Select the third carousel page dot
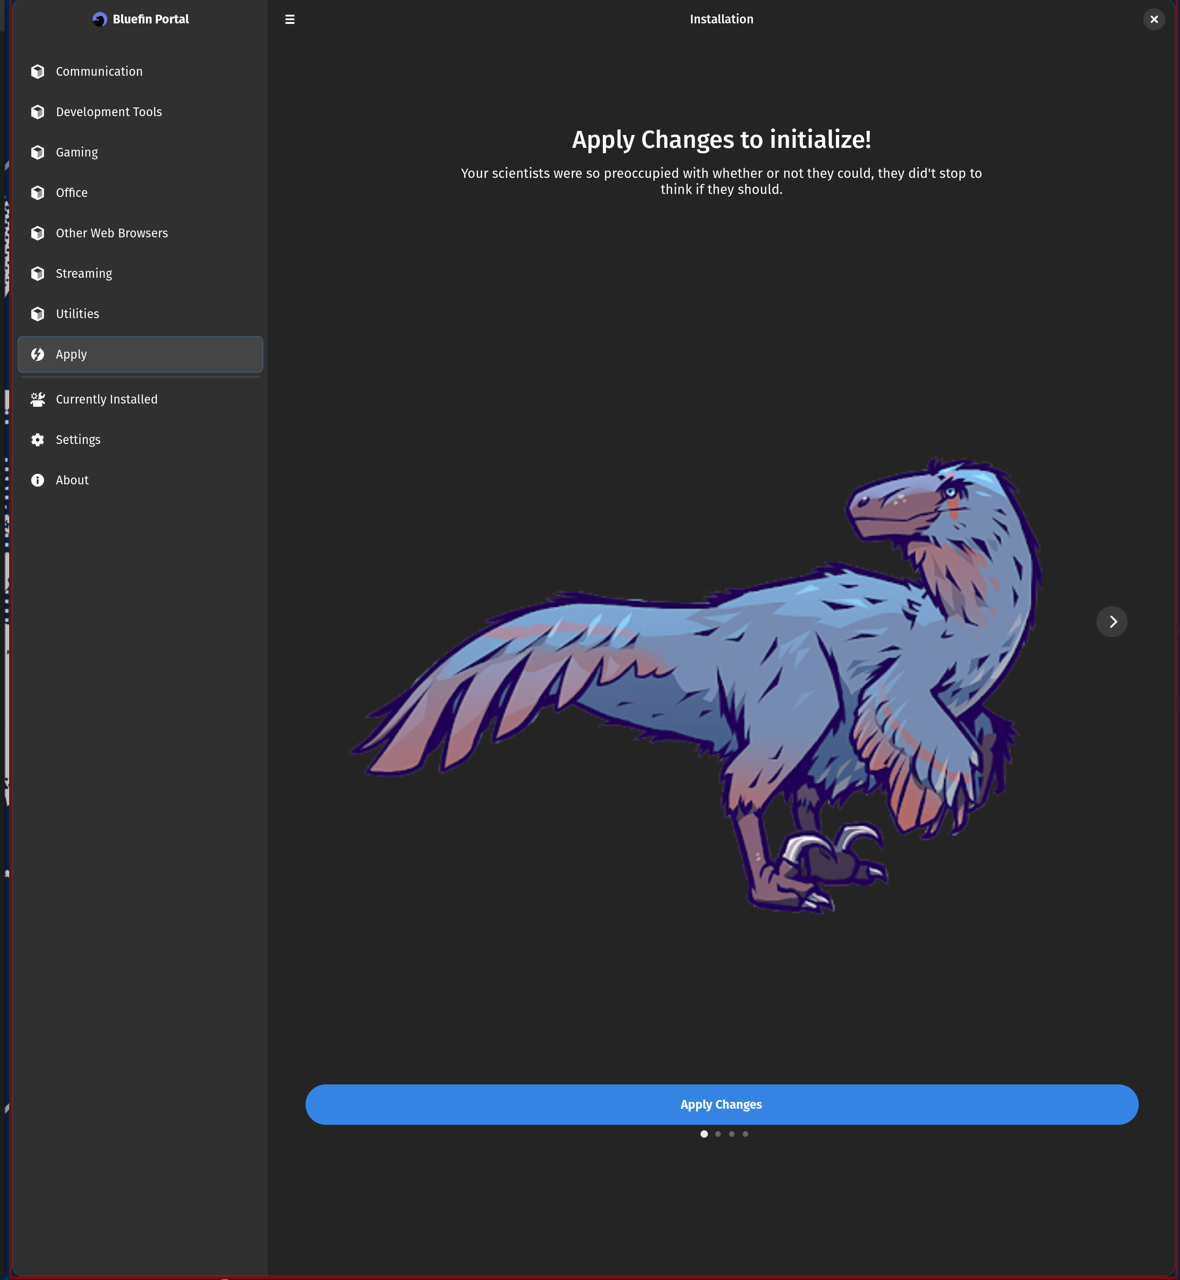The height and width of the screenshot is (1280, 1180). click(732, 1134)
